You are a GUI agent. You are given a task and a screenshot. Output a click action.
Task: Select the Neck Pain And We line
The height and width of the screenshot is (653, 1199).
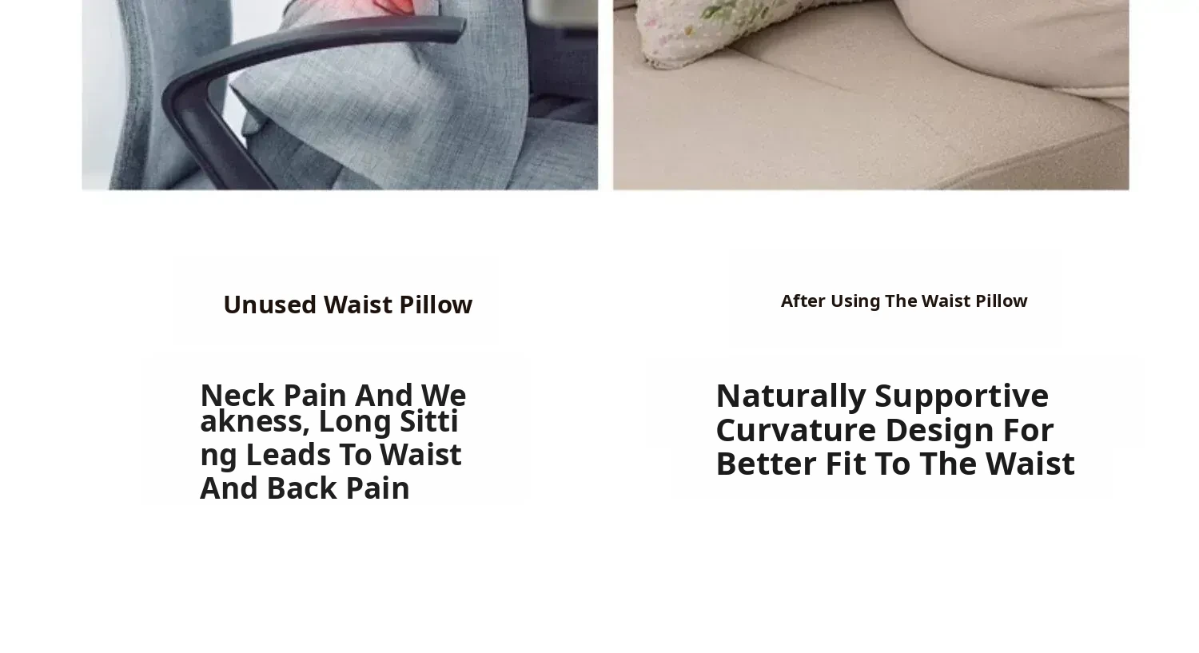333,395
